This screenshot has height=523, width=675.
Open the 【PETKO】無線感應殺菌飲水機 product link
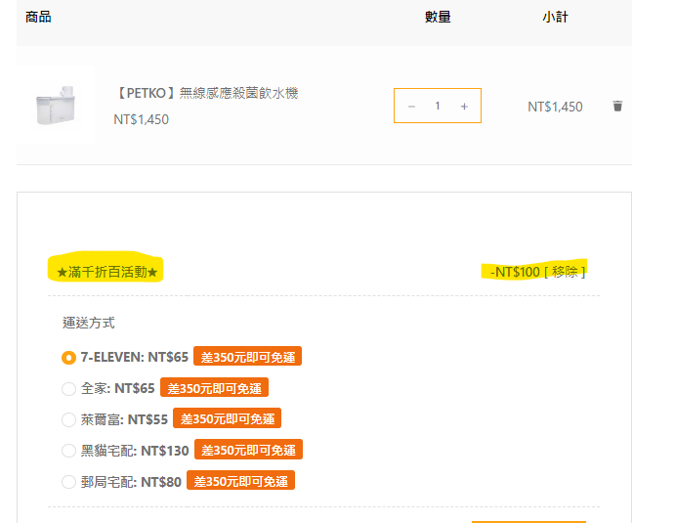coord(206,93)
